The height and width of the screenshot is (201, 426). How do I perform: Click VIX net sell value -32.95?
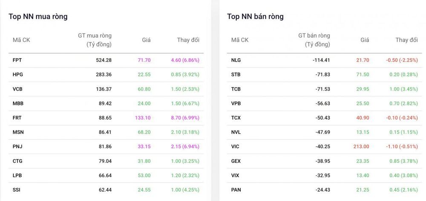[323, 176]
